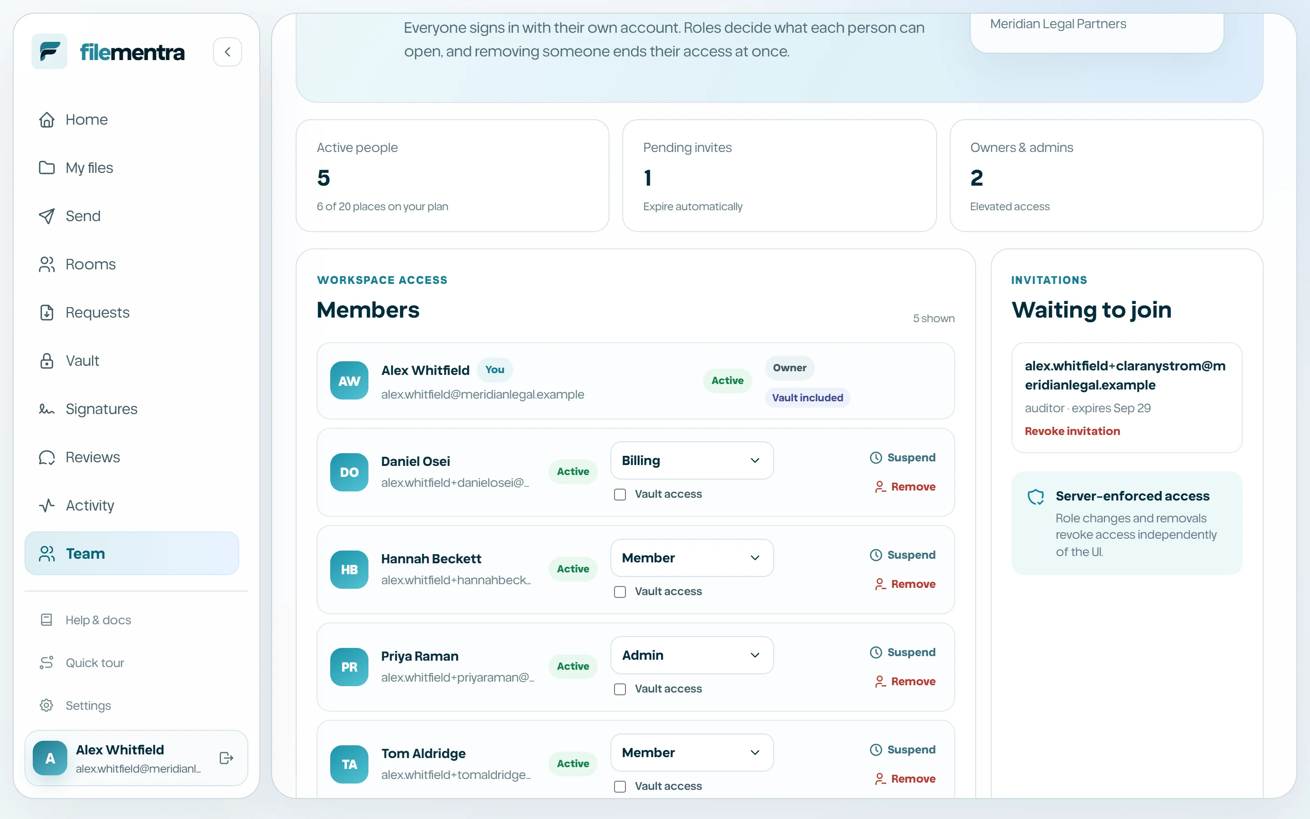
Task: Click the Signatures scribble icon
Action: [47, 409]
